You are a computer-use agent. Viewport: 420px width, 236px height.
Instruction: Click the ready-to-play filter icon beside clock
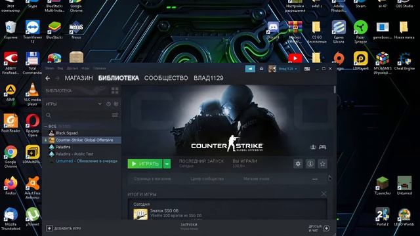(116, 104)
